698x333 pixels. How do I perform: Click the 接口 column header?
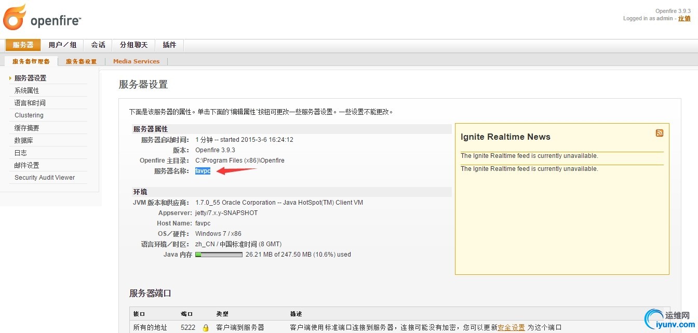(x=140, y=314)
